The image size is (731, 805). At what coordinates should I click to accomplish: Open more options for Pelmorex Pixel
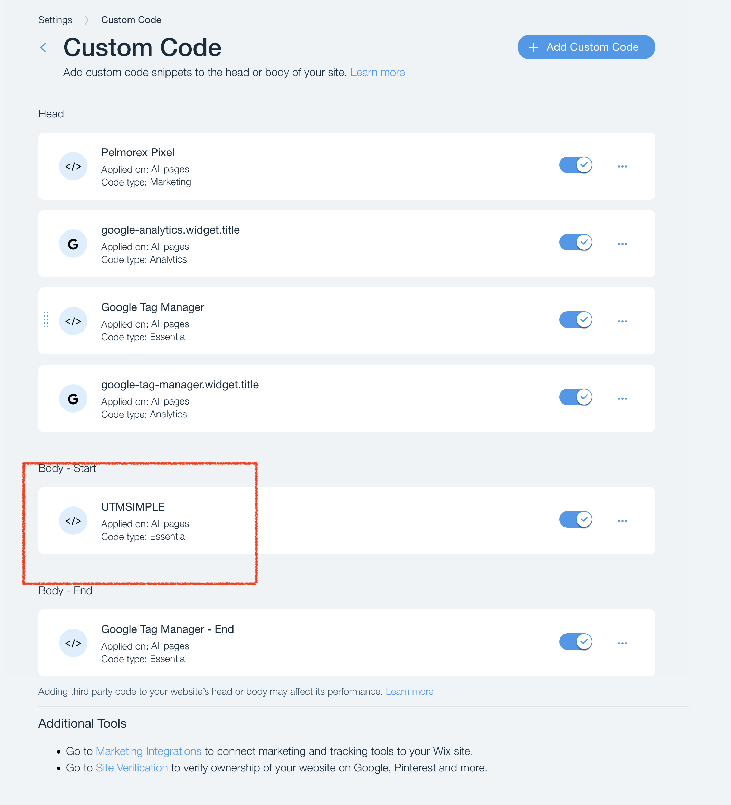(622, 167)
